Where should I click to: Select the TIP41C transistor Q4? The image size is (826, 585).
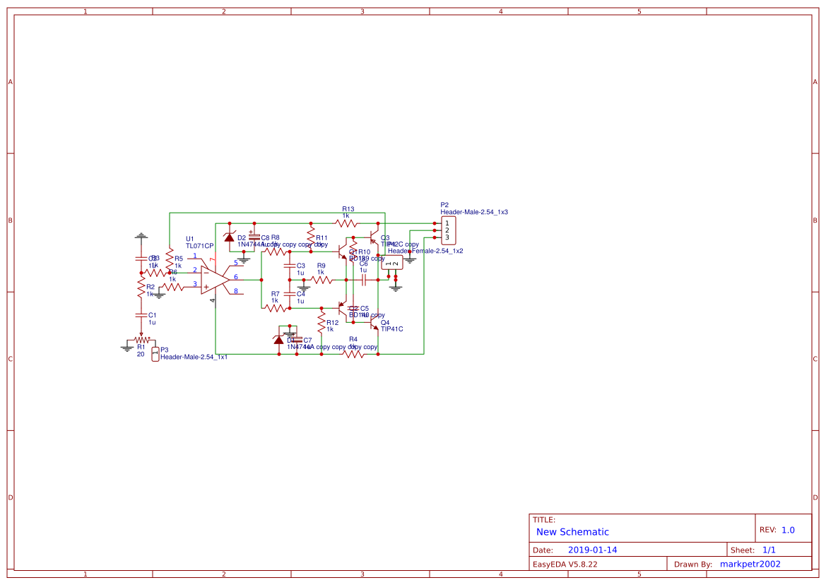[374, 321]
